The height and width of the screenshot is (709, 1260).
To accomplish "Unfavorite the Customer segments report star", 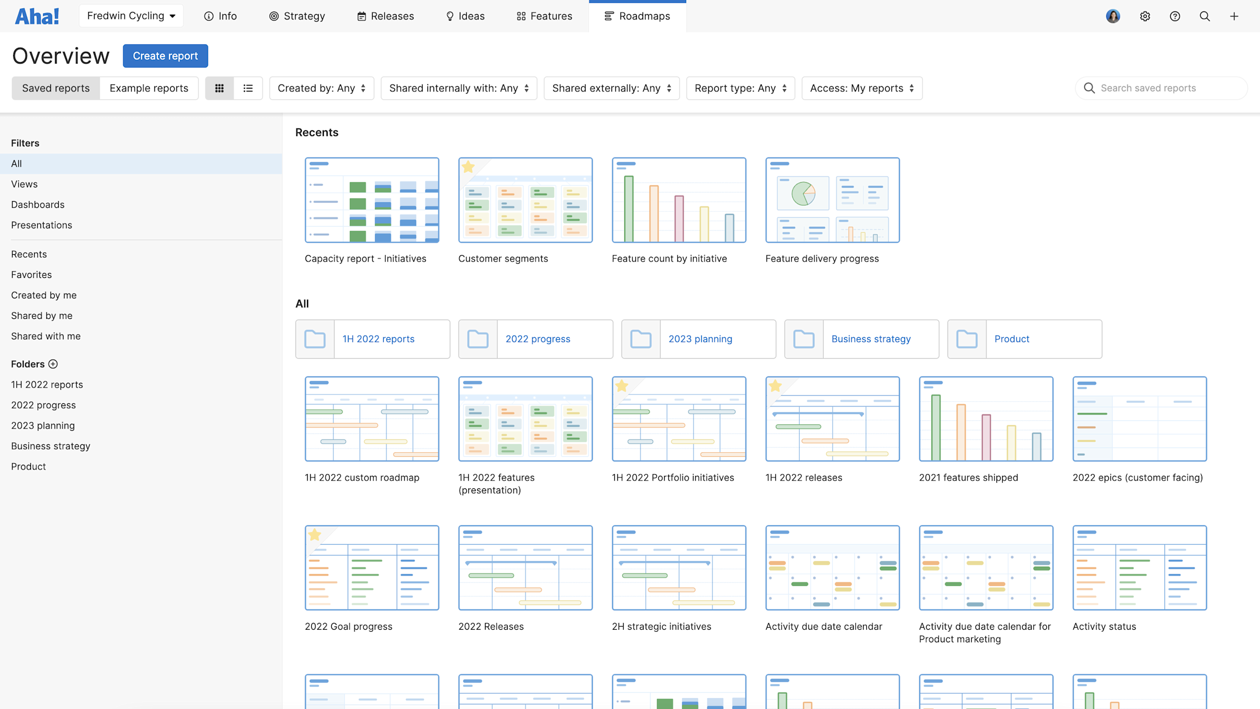I will (x=468, y=167).
